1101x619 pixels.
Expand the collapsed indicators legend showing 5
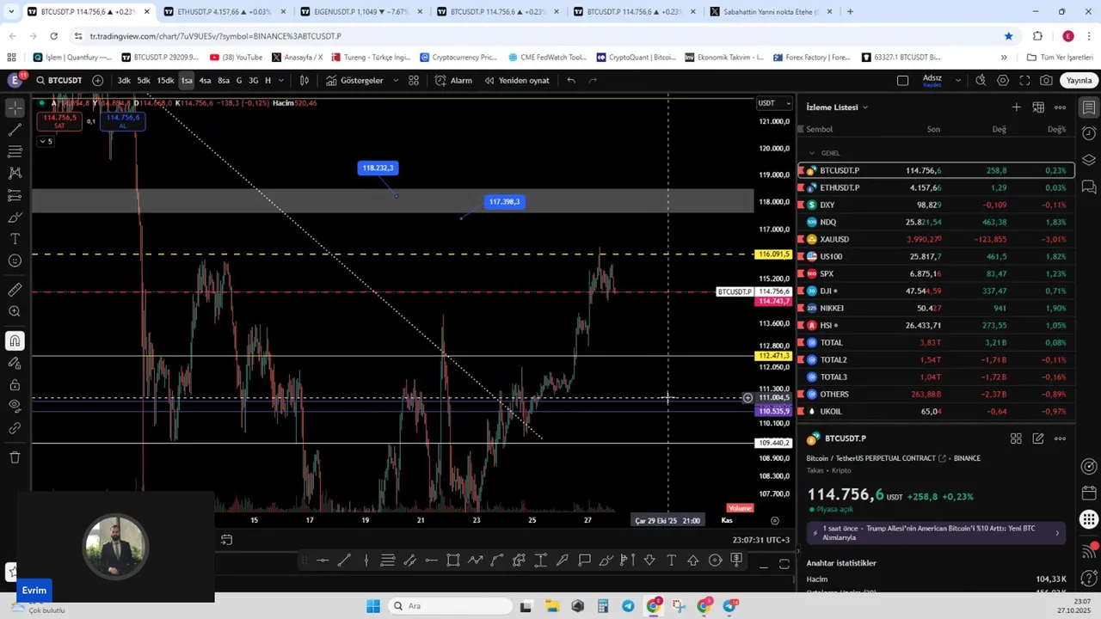[x=46, y=141]
